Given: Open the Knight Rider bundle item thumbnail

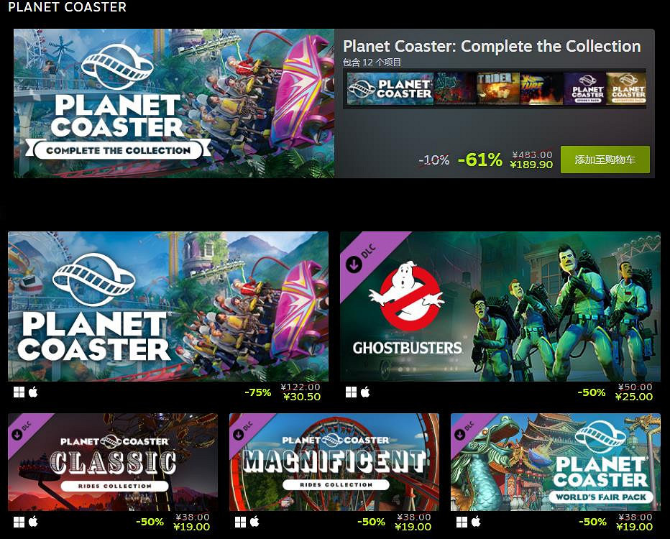Looking at the screenshot, I should click(497, 89).
